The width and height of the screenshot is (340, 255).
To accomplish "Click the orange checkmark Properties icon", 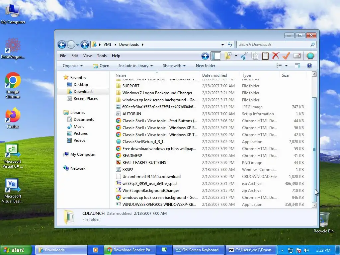I will click(286, 56).
